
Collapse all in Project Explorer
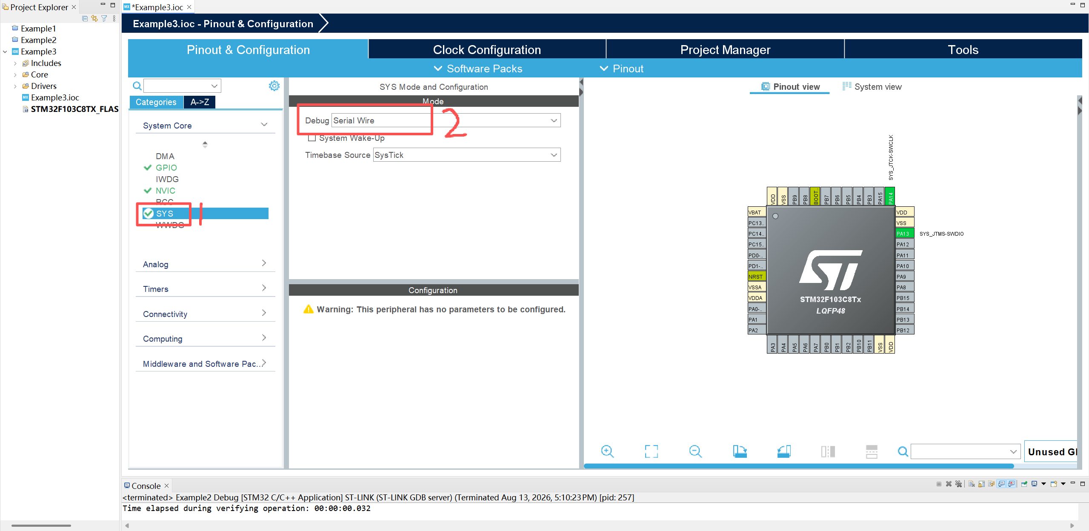85,18
